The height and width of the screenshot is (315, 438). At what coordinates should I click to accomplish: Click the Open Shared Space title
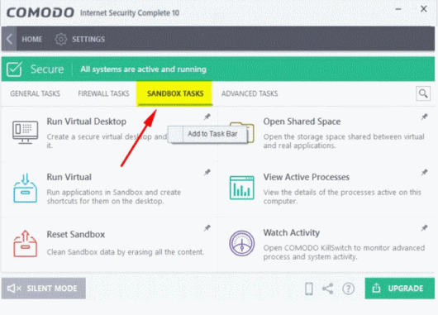pyautogui.click(x=302, y=122)
